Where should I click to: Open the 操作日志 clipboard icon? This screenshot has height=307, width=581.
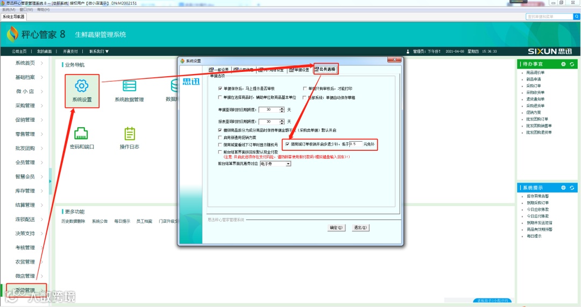click(129, 133)
